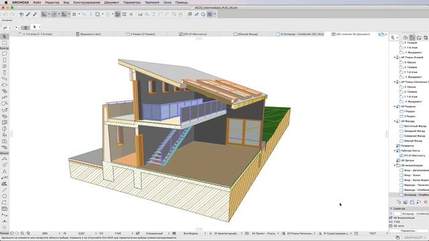This screenshot has width=429, height=241.
Task: Select the Column tool
Action: [x=5, y=72]
